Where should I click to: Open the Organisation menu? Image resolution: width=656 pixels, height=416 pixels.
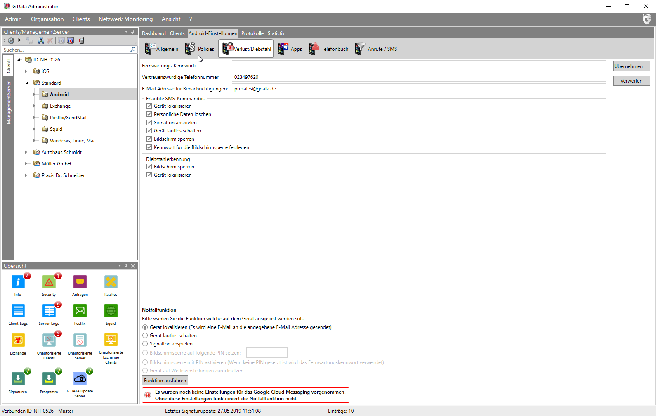click(x=47, y=19)
